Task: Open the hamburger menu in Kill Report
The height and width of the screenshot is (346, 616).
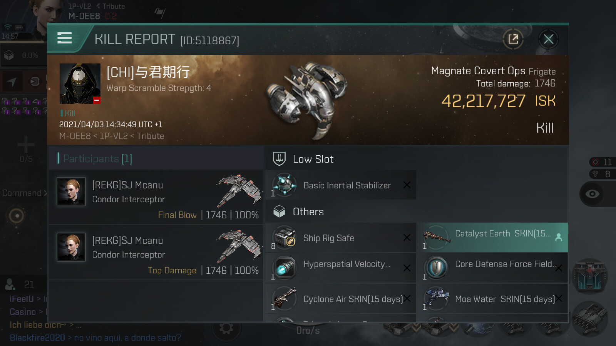Action: (64, 38)
